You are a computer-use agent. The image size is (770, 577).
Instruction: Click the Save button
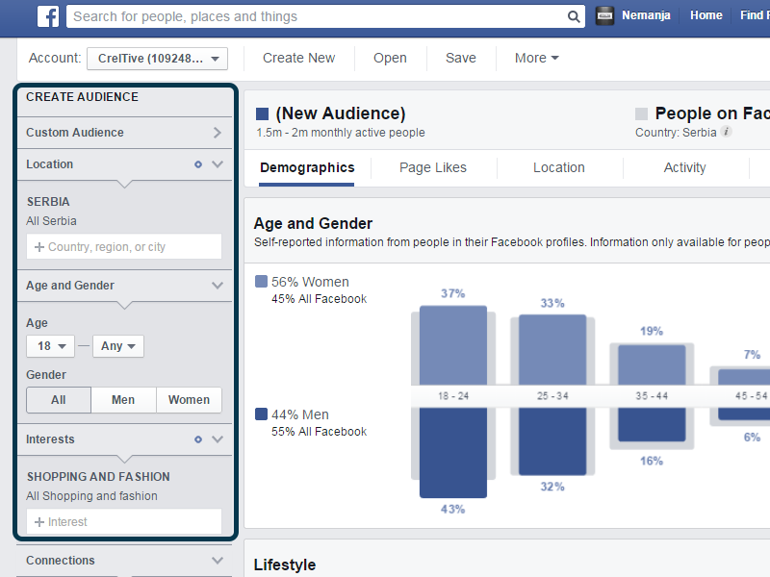click(461, 58)
